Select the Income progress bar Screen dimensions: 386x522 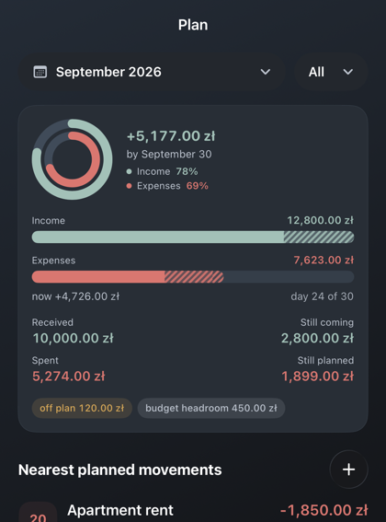coord(193,237)
